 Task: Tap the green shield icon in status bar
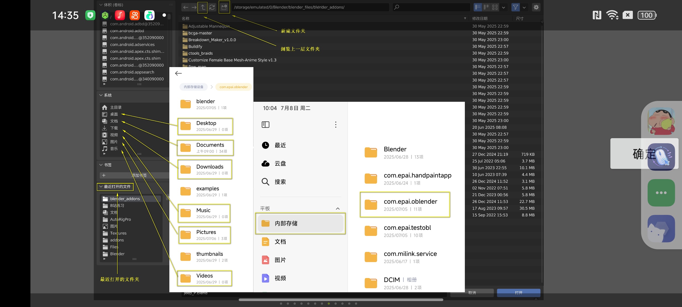click(90, 15)
